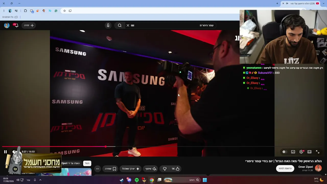The image size is (327, 184).
Task: Expand the Chrome tab search chevron
Action: click(x=323, y=3)
